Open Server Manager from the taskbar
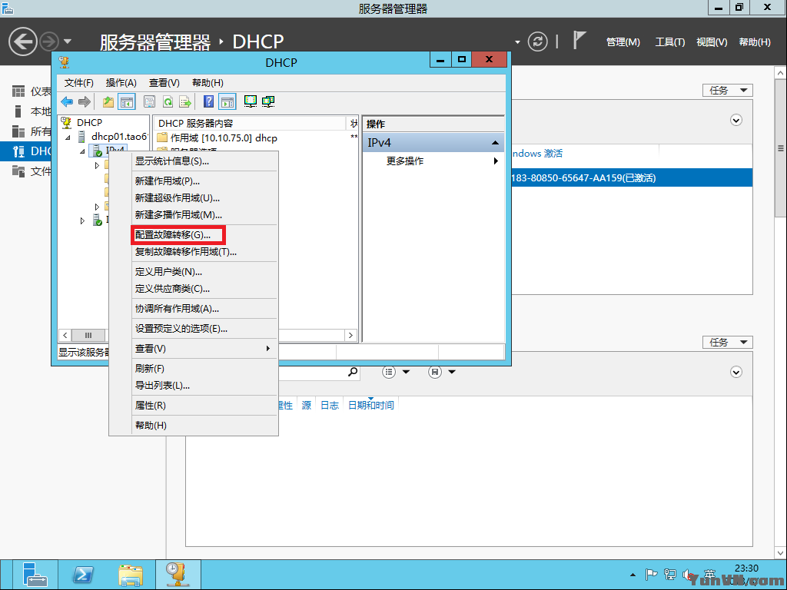This screenshot has height=590, width=787. (x=34, y=575)
